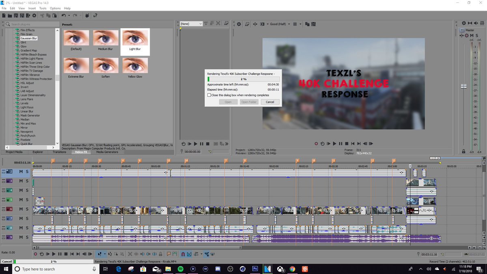Switch to the Media Generators tab
The height and width of the screenshot is (274, 487).
click(107, 152)
